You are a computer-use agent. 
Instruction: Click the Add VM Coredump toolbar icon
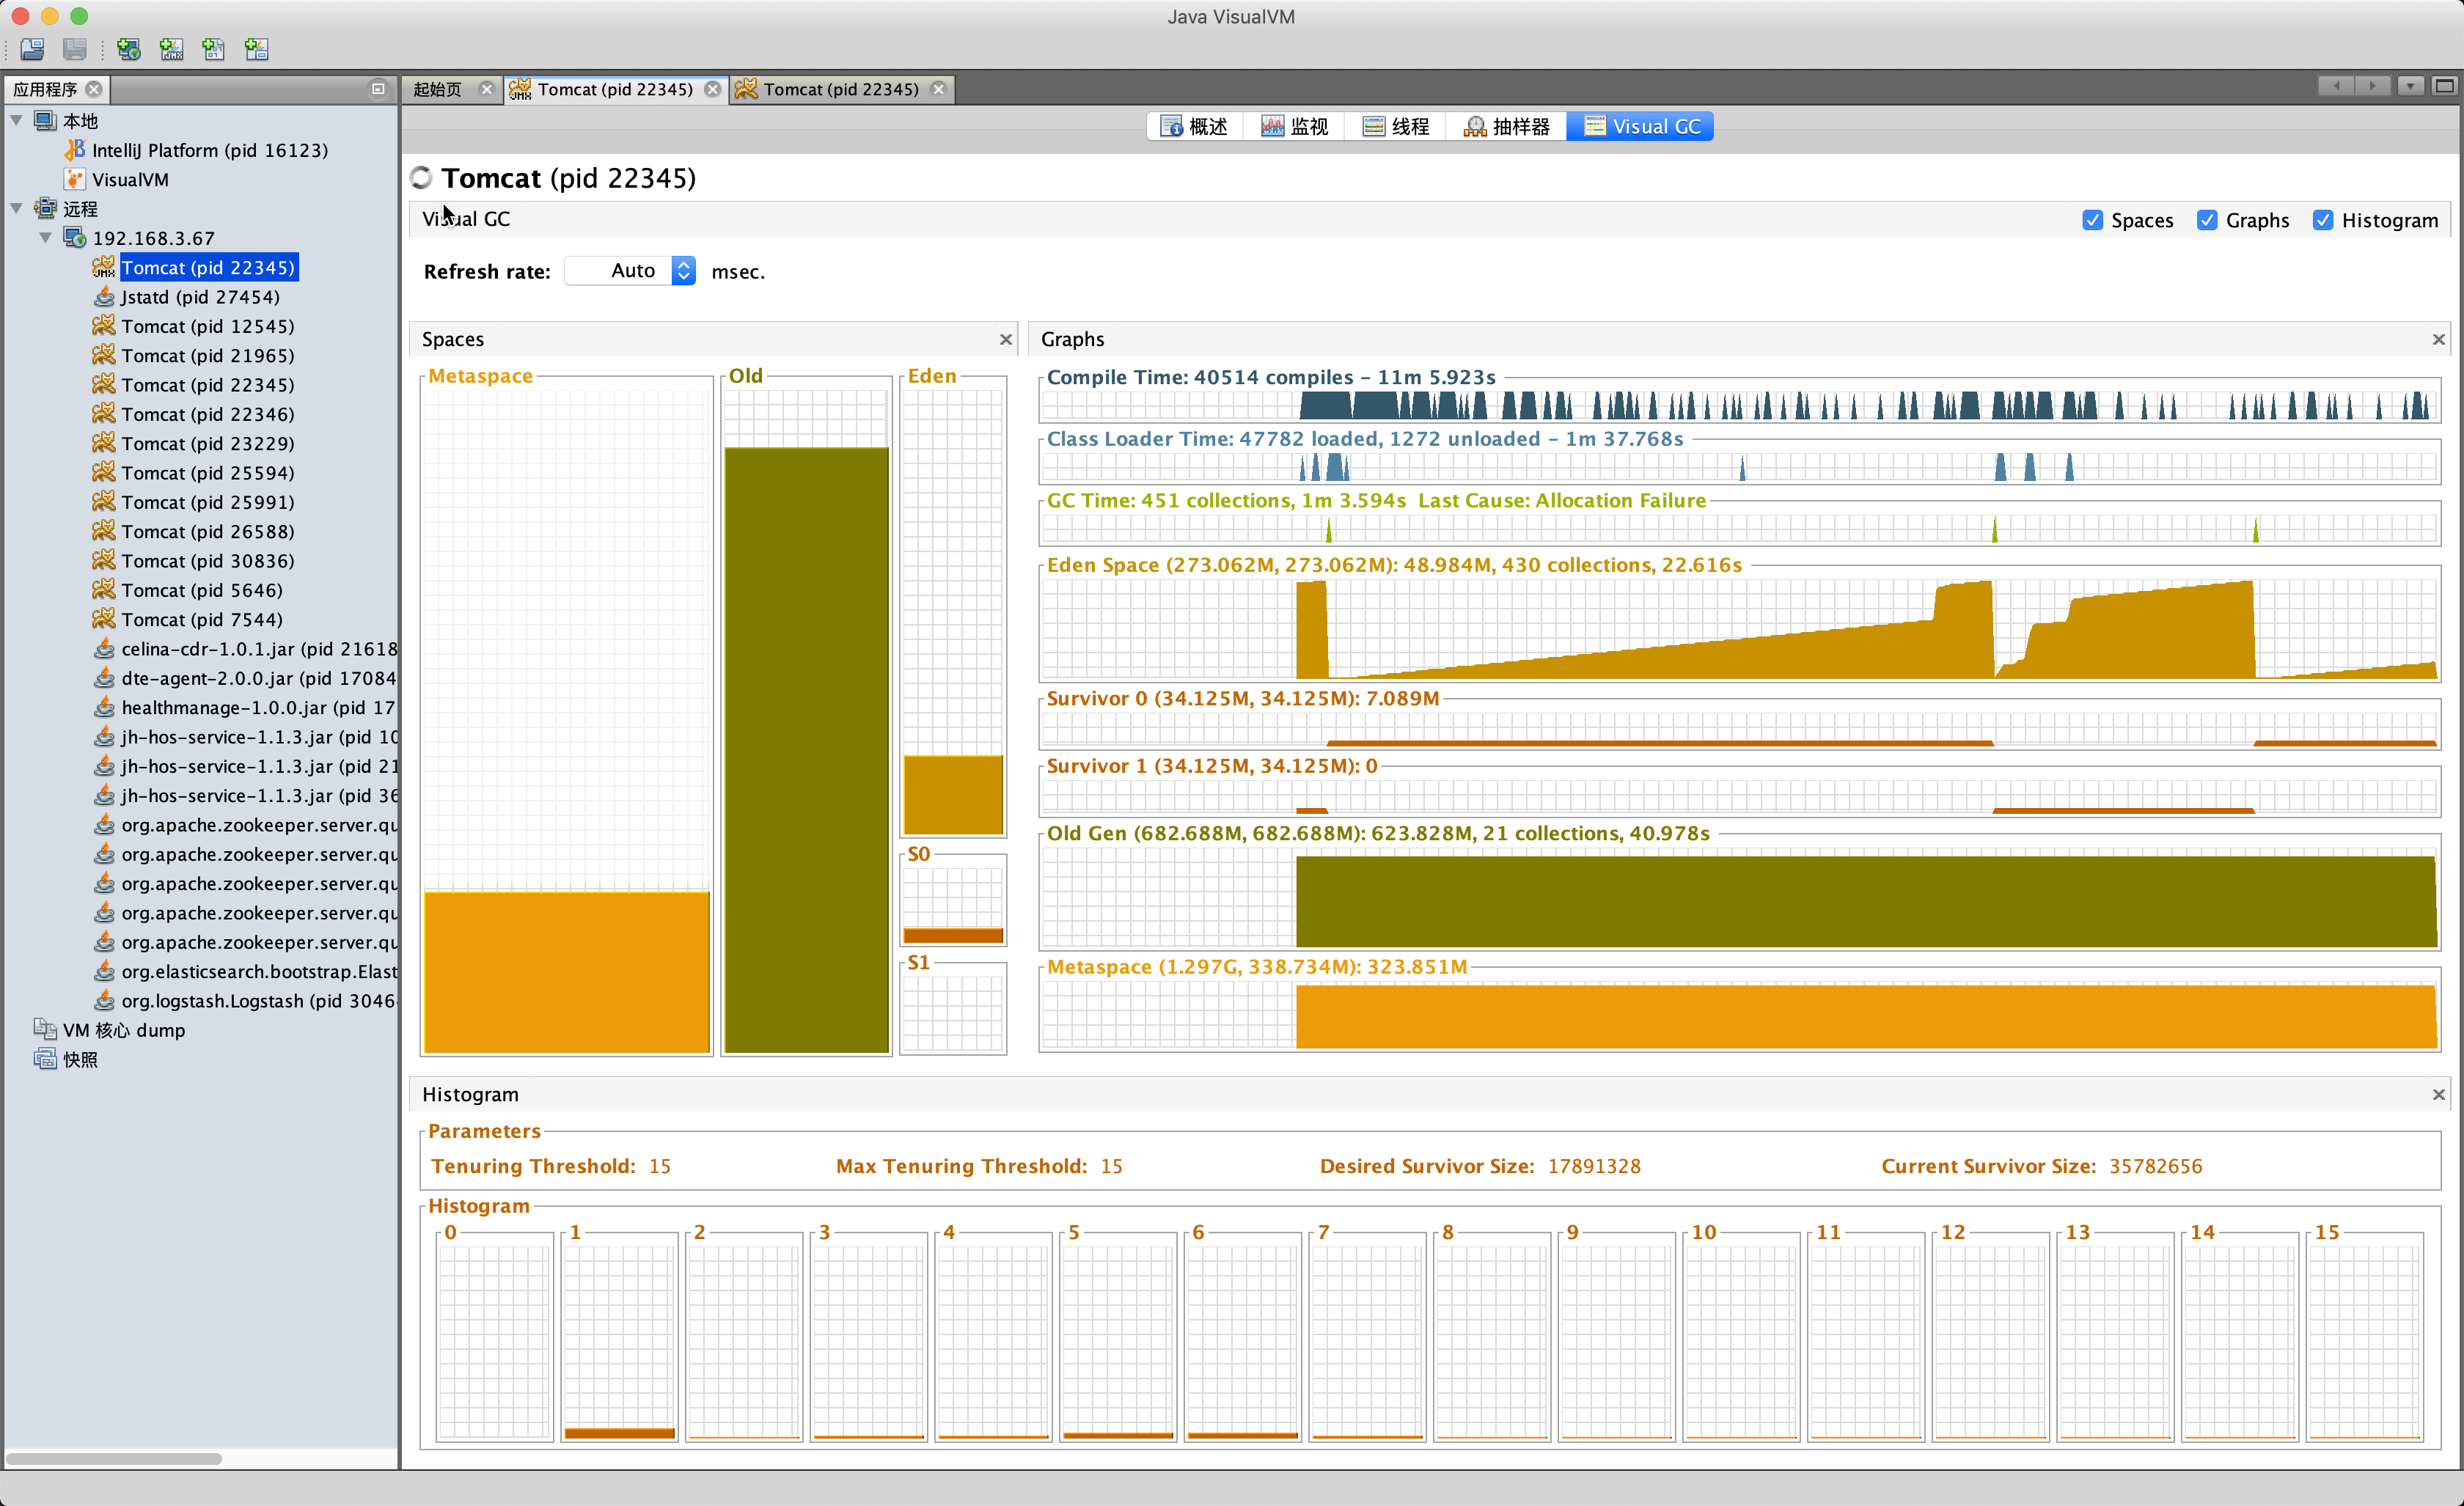click(x=213, y=48)
